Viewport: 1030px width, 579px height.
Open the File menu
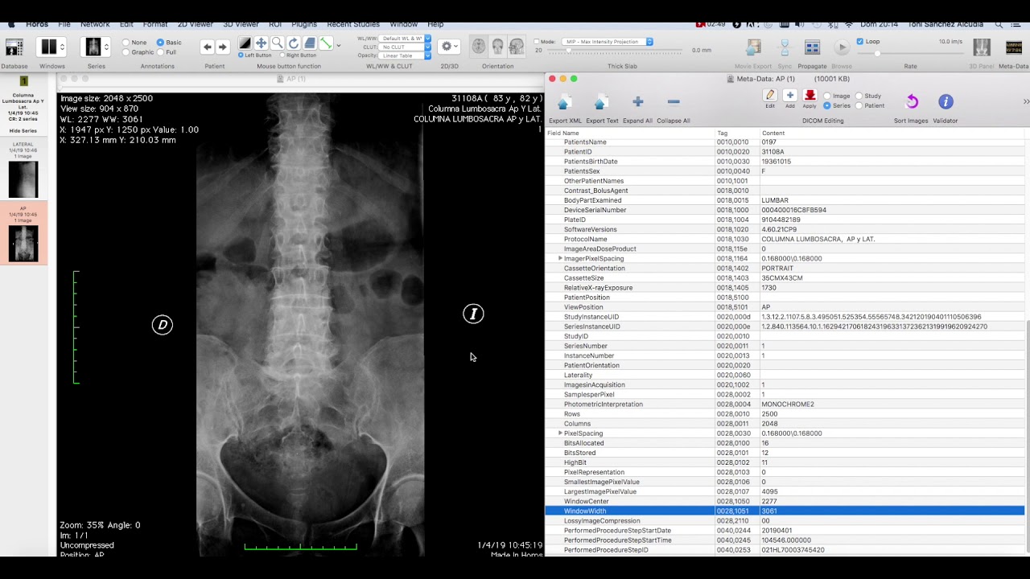click(x=64, y=24)
